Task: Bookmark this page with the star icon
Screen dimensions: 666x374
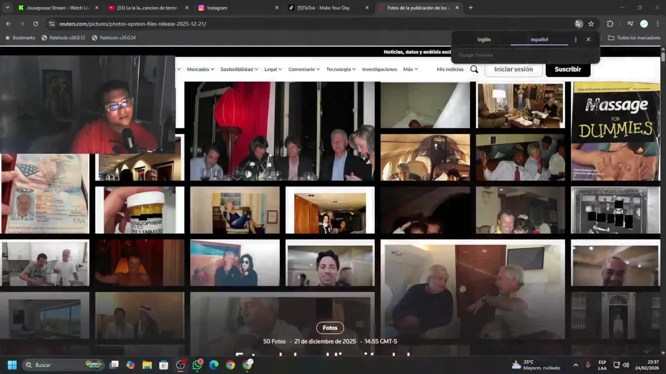Action: tap(591, 24)
